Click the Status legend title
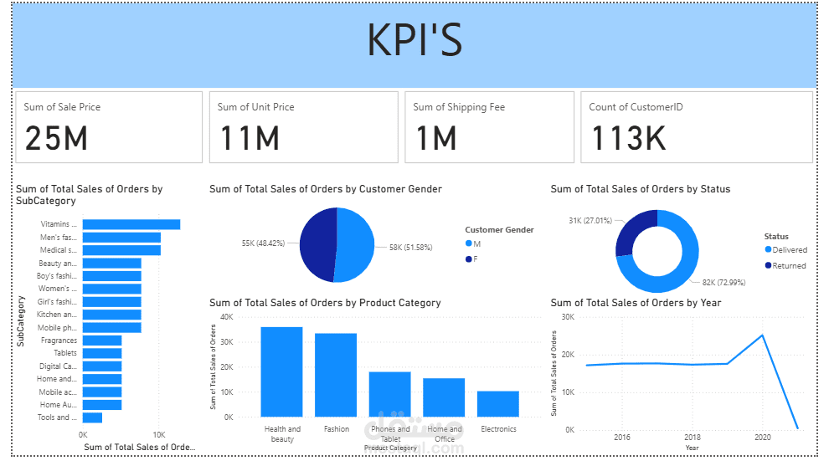 pyautogui.click(x=776, y=237)
